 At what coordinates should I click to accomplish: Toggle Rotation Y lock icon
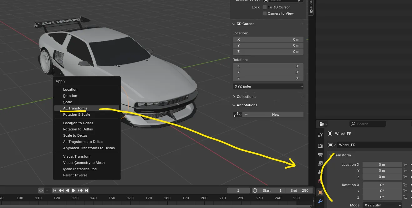coord(405,191)
